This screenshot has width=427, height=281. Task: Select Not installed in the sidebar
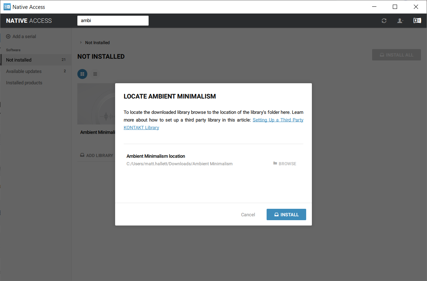pos(19,60)
